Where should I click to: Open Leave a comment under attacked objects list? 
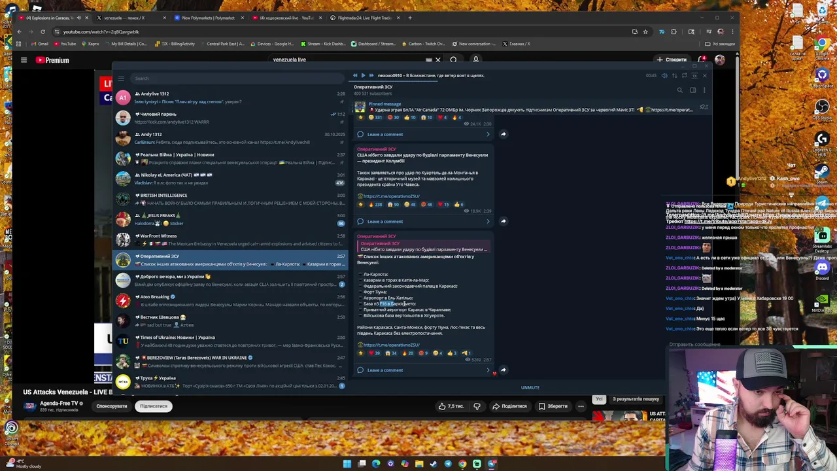point(384,370)
